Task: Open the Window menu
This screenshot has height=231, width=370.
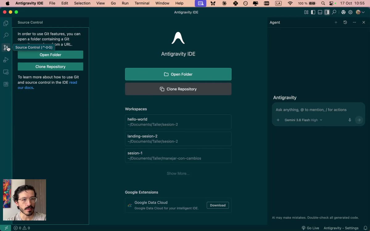Action: coord(162,3)
